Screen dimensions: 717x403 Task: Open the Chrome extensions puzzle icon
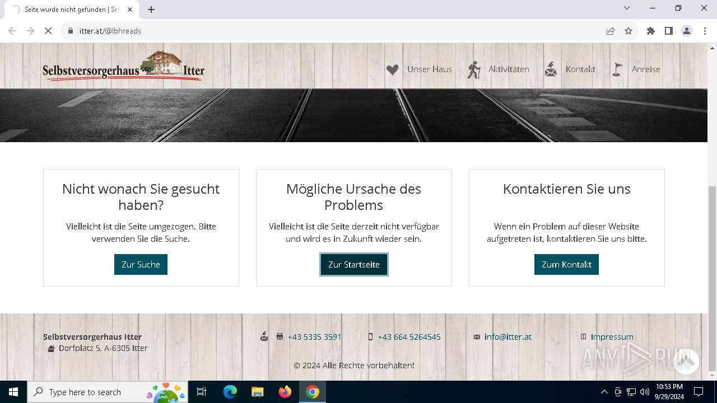[x=651, y=31]
